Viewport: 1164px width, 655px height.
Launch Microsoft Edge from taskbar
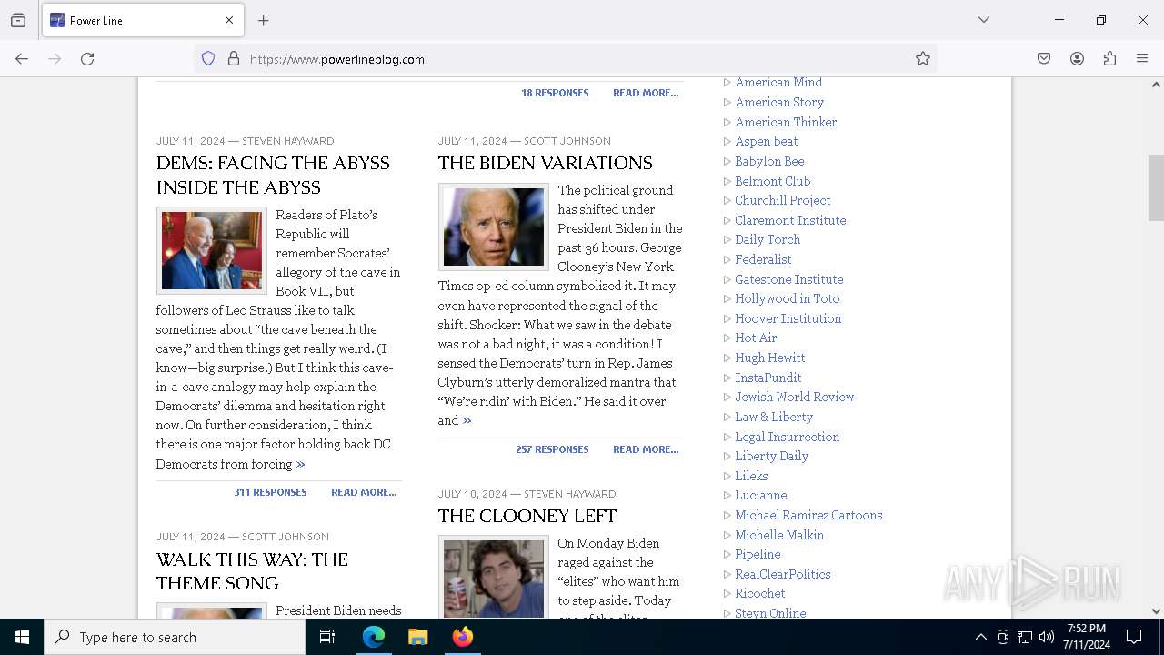pos(374,637)
